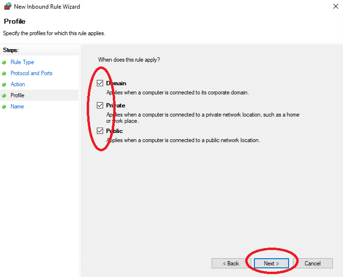This screenshot has width=343, height=277.
Task: Click green bullet beside Rule Type
Action: [4, 63]
